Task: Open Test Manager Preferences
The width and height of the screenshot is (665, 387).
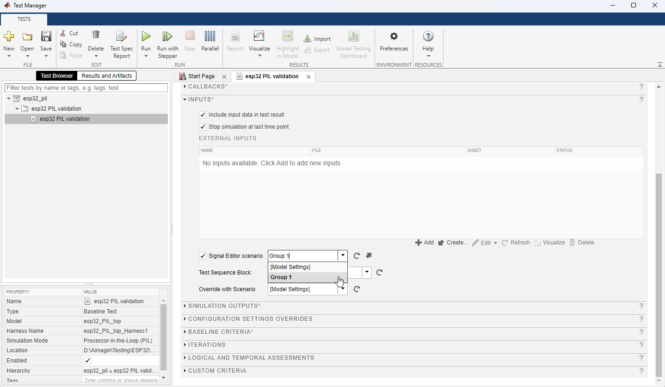Action: 394,41
